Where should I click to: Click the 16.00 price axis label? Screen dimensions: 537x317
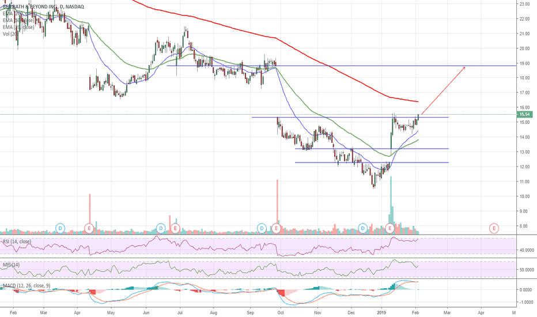point(524,108)
